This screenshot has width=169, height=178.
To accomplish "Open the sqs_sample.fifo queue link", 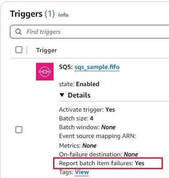I will point(97,67).
